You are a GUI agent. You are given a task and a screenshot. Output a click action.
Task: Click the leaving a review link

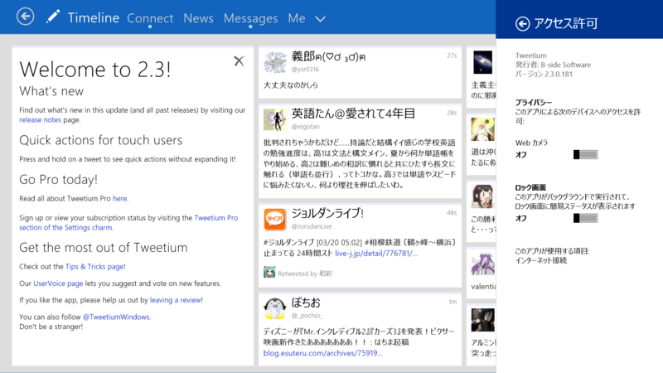coord(176,300)
